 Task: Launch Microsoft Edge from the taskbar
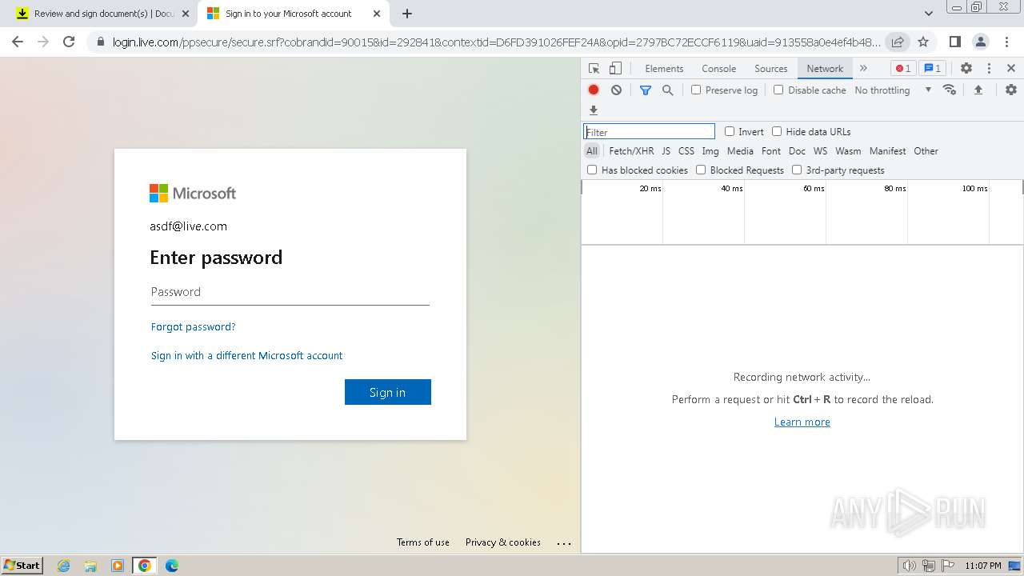[x=171, y=566]
